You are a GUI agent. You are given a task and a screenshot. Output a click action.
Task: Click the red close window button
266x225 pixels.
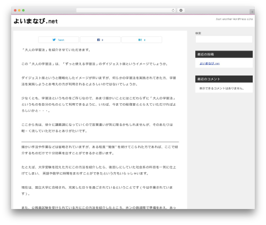[15, 10]
